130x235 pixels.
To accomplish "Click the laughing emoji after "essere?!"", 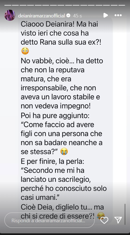I will 101,216.
